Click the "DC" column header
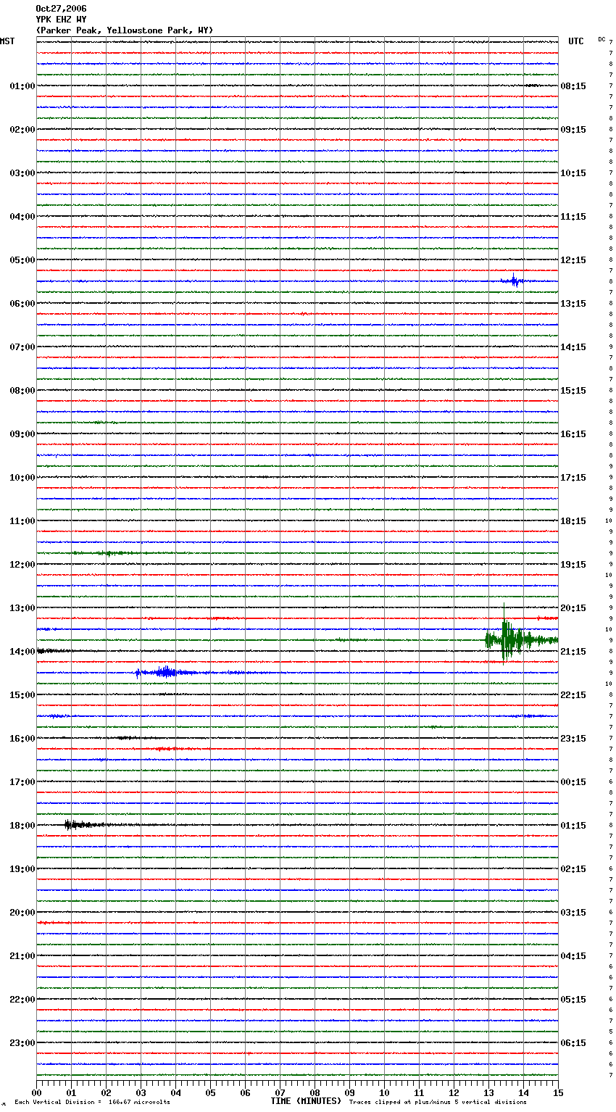Viewport: 616px width, 1112px height. pyautogui.click(x=602, y=39)
